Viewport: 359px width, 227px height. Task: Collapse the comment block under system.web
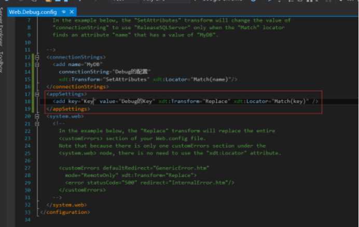(x=37, y=124)
